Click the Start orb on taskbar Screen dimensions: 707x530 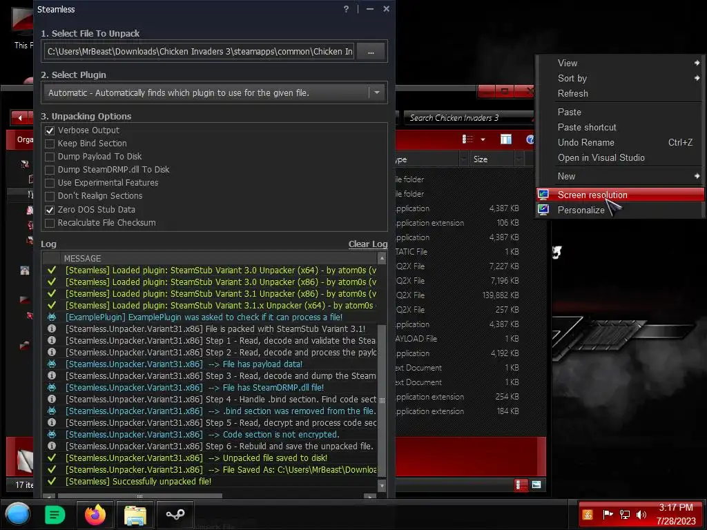coord(18,514)
